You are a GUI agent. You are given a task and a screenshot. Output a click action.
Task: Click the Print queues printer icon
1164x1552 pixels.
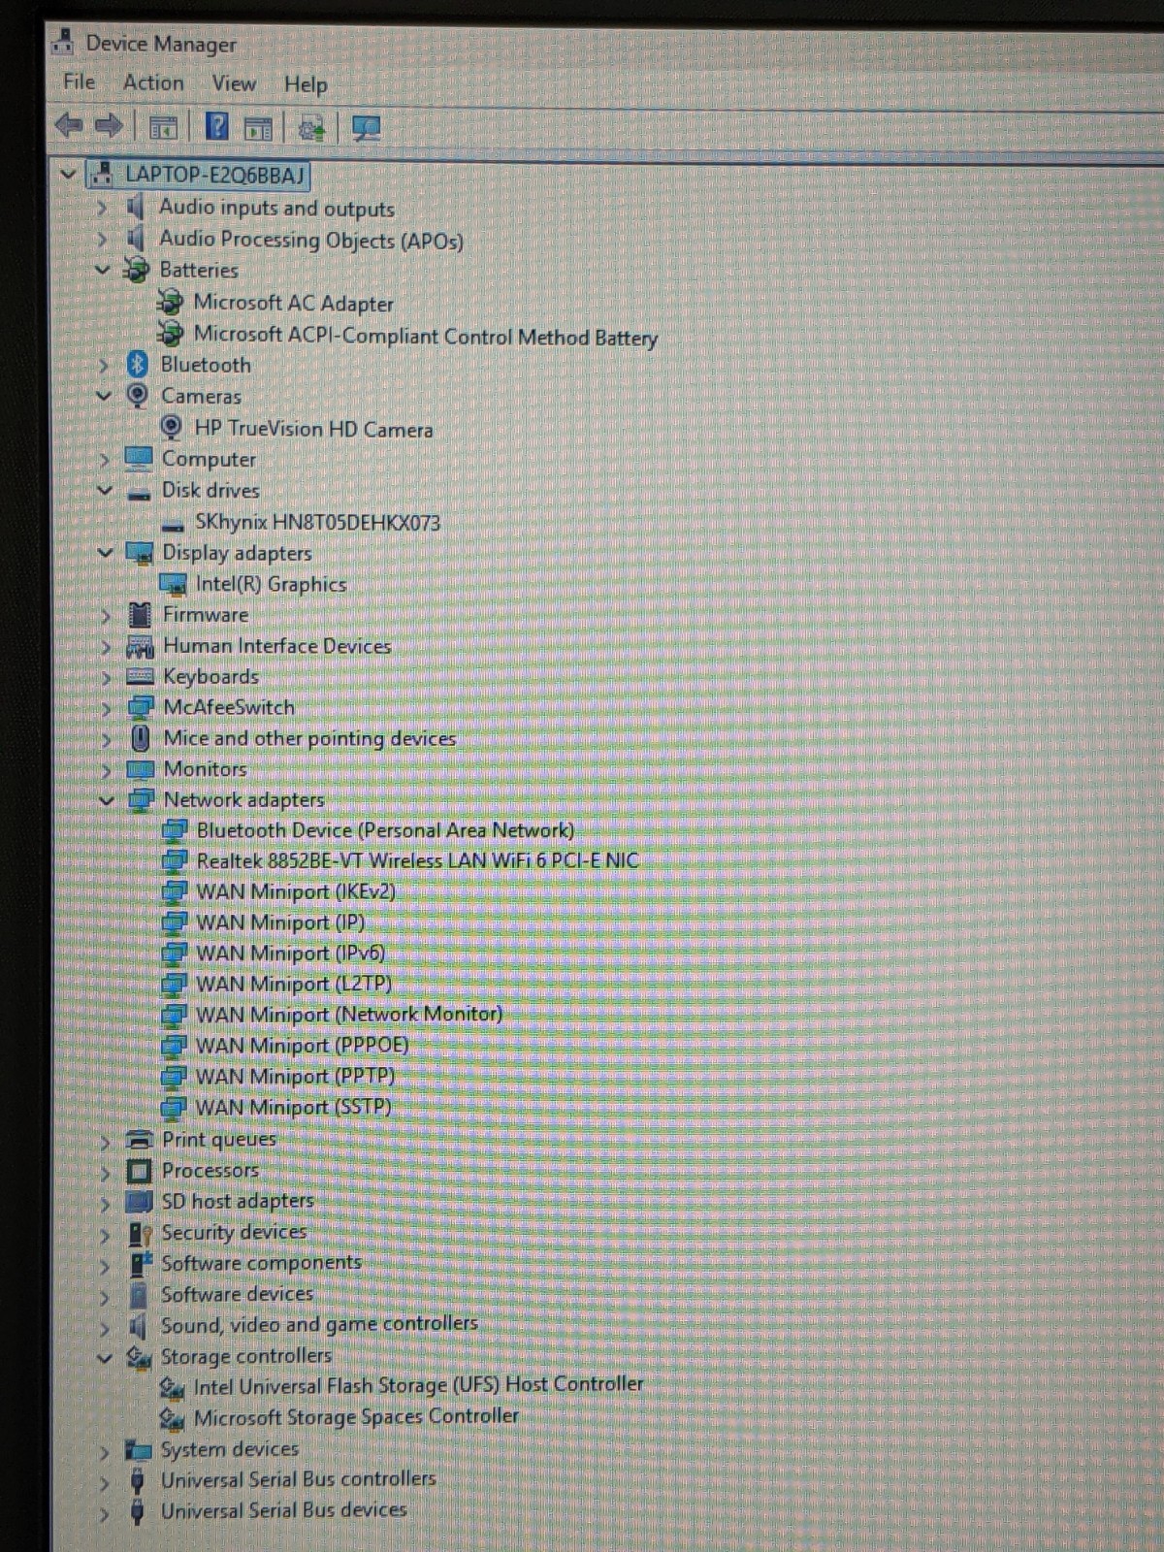140,1139
